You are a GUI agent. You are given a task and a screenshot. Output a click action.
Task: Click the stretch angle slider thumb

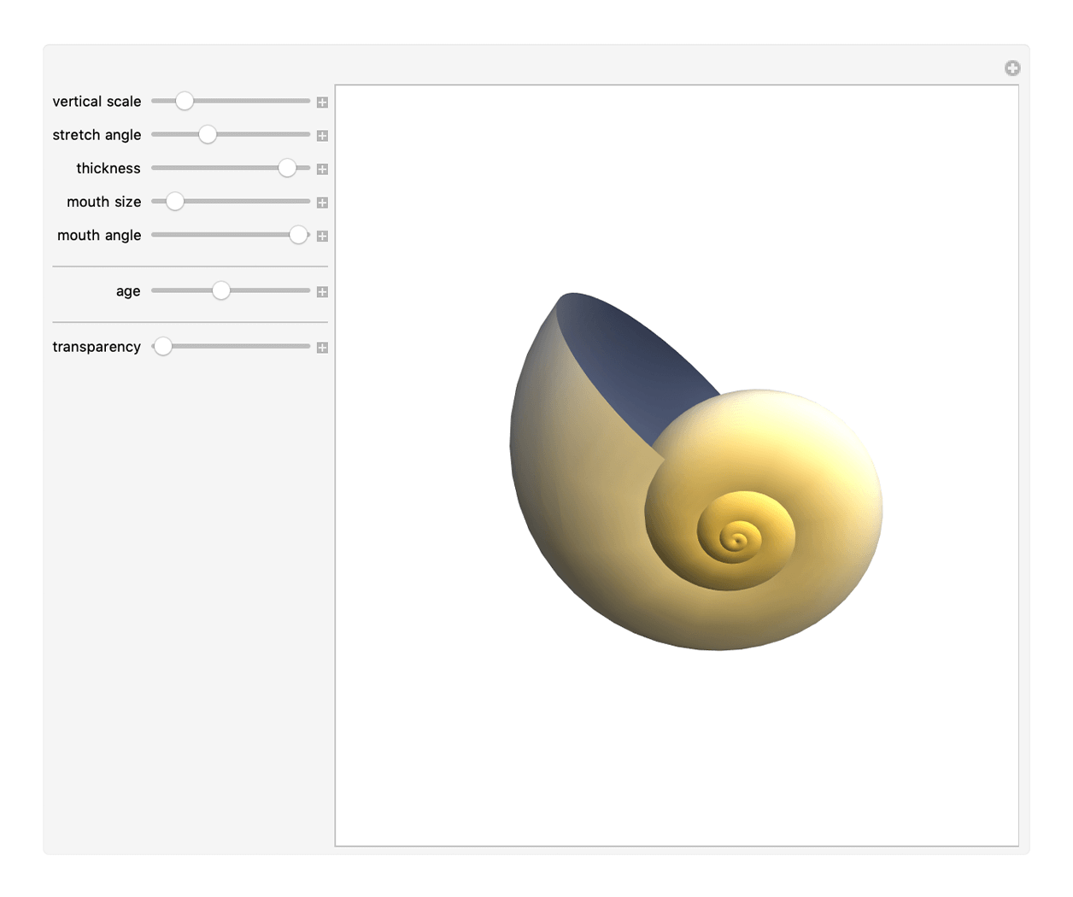tap(208, 134)
